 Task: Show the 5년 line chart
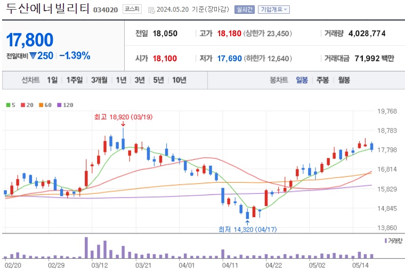pos(158,80)
